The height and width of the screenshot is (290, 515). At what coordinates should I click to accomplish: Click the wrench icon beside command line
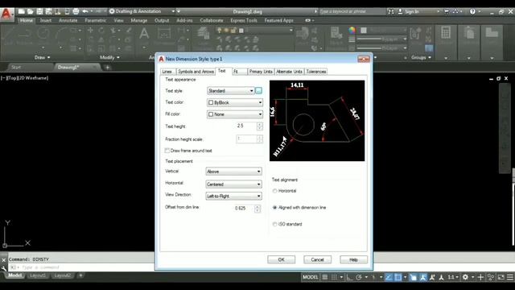[4, 268]
